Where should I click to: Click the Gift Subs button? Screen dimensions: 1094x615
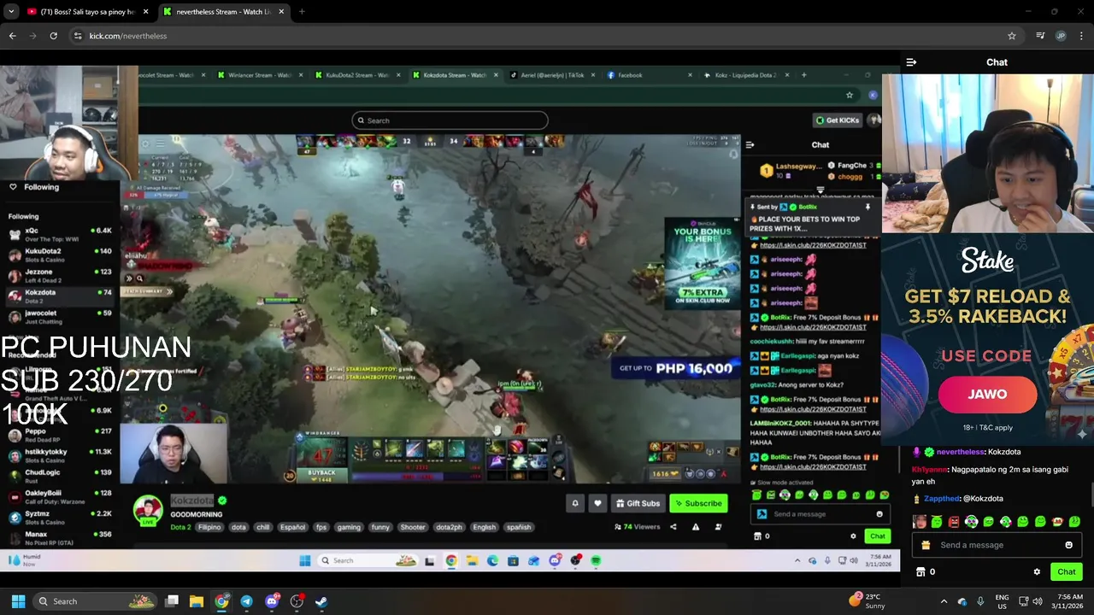coord(638,503)
